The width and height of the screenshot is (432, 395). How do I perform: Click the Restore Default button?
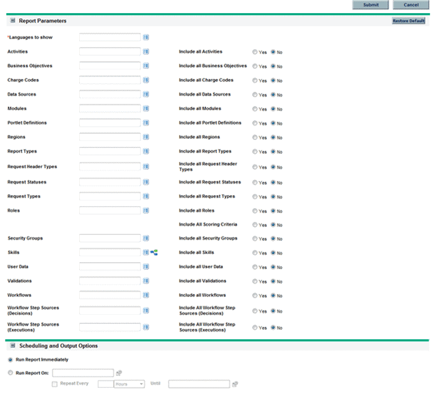(x=408, y=21)
